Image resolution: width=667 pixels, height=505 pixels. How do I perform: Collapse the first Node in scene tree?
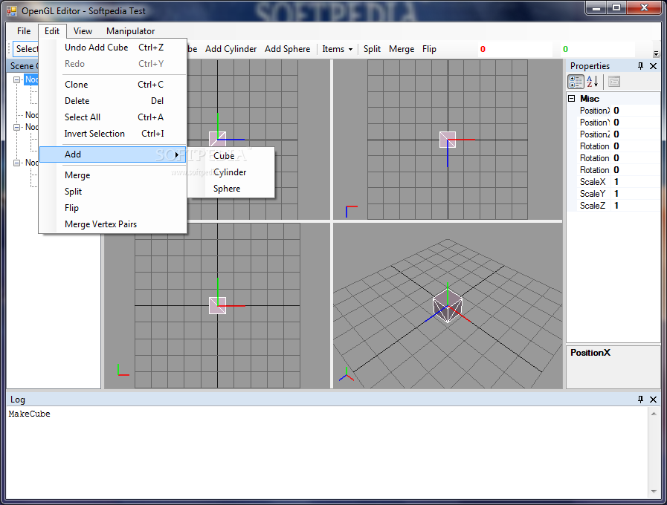coord(16,79)
